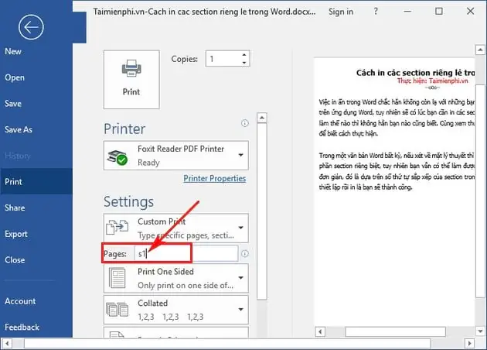Image resolution: width=487 pixels, height=350 pixels.
Task: Select New in the backstage menu
Action: [13, 51]
